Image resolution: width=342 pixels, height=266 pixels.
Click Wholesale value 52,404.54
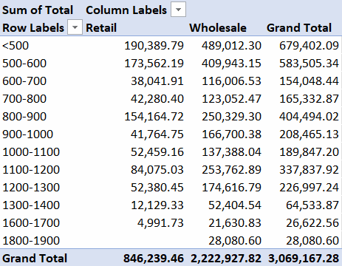pos(235,205)
